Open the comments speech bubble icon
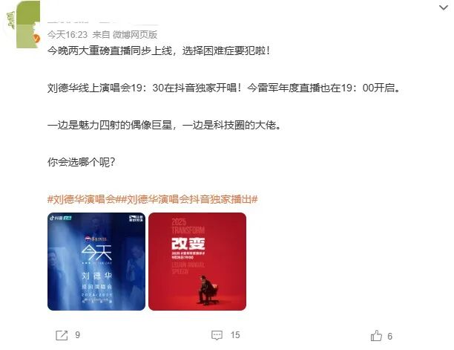454x350 pixels. click(217, 335)
